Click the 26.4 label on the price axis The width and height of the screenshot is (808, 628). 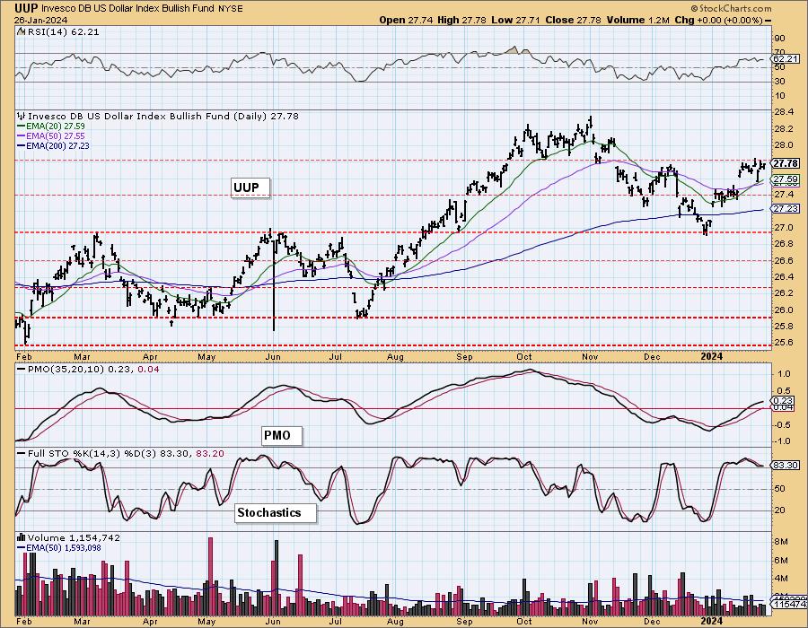(x=783, y=277)
